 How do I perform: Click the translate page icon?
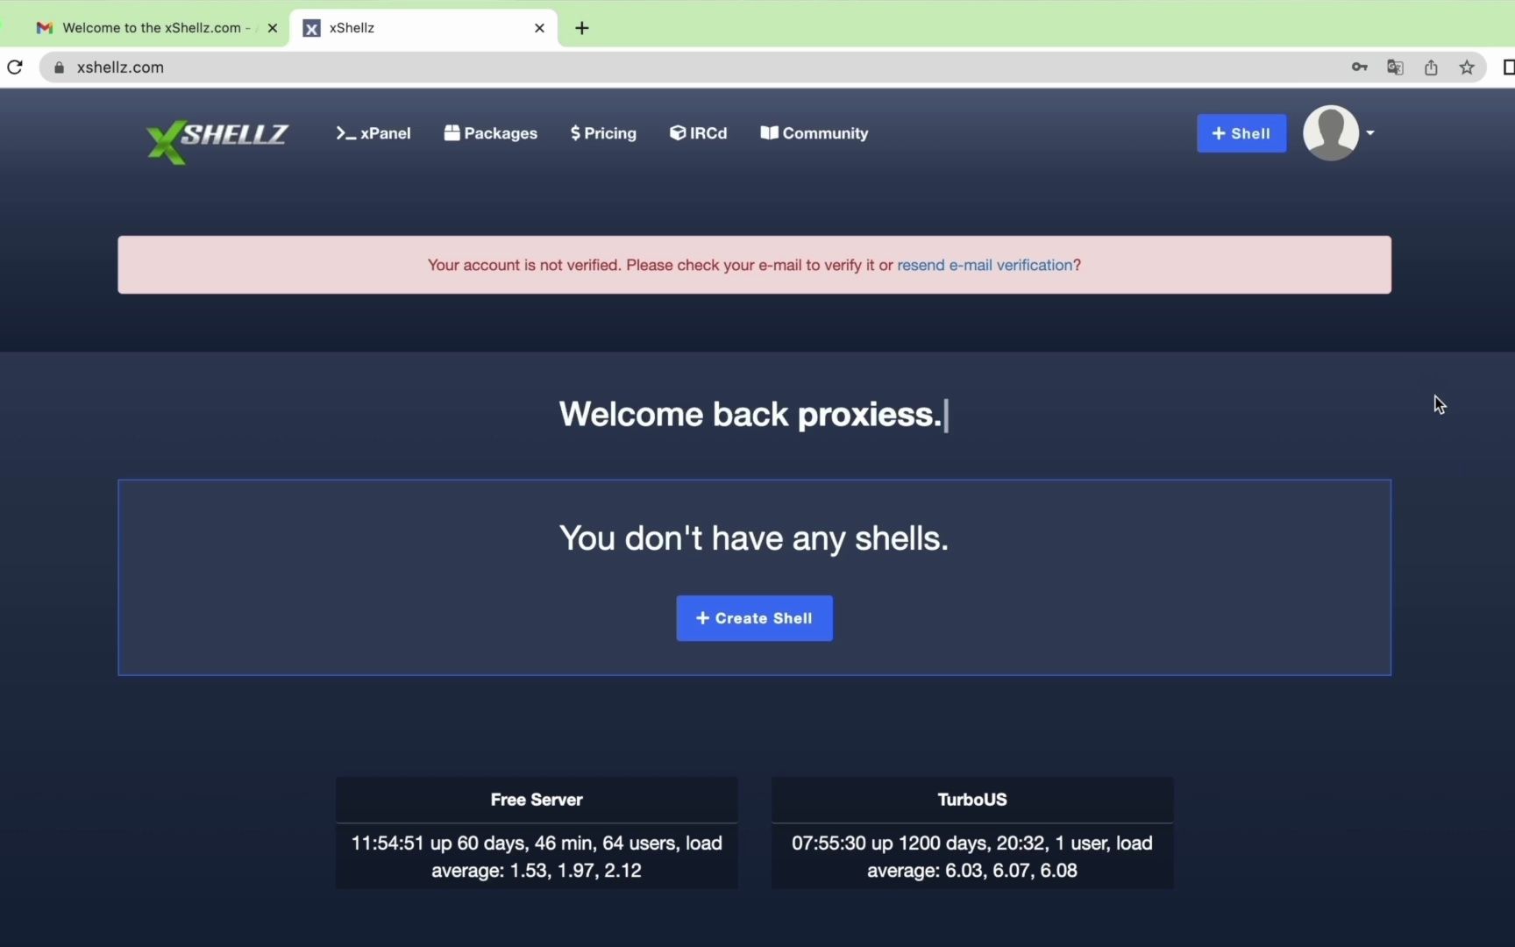tap(1396, 68)
